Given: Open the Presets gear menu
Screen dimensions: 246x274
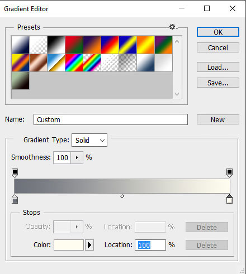Looking at the screenshot, I should tap(173, 27).
